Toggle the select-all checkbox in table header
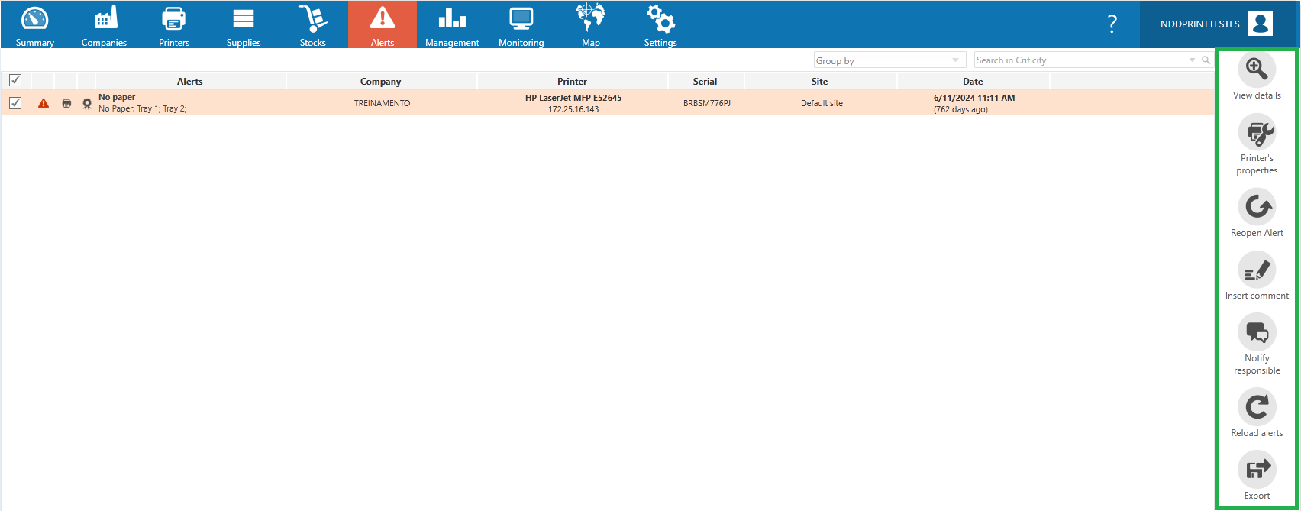The image size is (1301, 511). coord(15,80)
